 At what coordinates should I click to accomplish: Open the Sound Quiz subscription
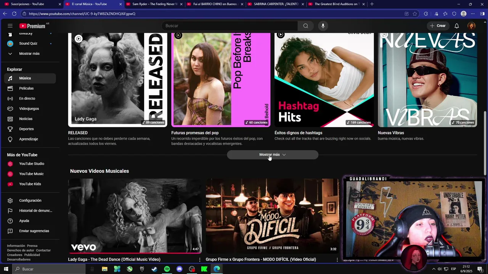(x=30, y=43)
